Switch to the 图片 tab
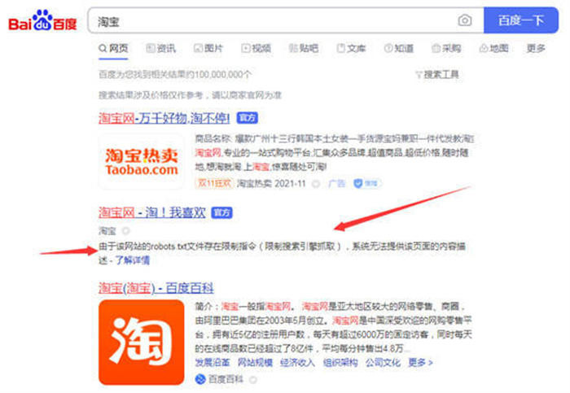Viewport: 570px width, 393px height. 208,48
